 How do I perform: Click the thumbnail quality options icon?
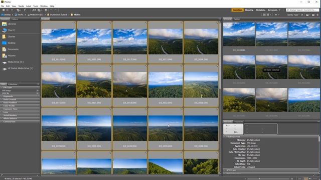point(269,14)
